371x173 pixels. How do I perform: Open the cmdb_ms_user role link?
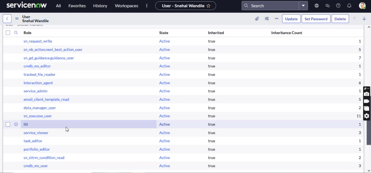pos(36,166)
